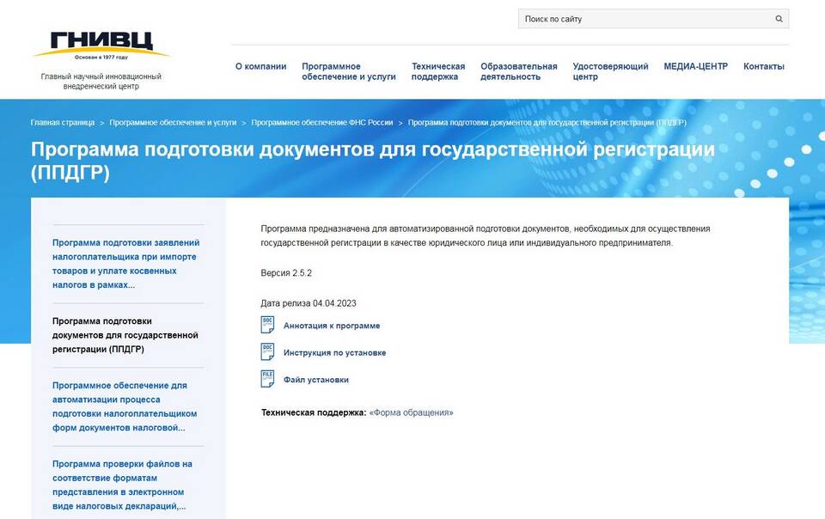Image resolution: width=825 pixels, height=519 pixels.
Task: Open sidebar item Программа проверки файлов на соответствие
Action: click(x=122, y=485)
